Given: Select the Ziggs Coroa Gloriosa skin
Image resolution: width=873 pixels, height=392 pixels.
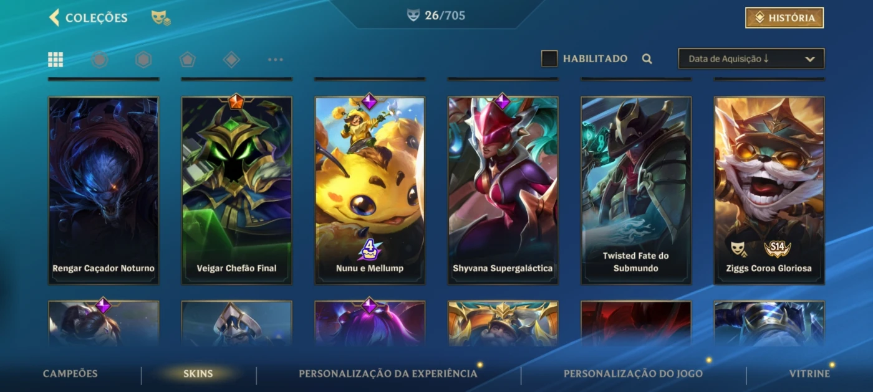Looking at the screenshot, I should click(769, 190).
